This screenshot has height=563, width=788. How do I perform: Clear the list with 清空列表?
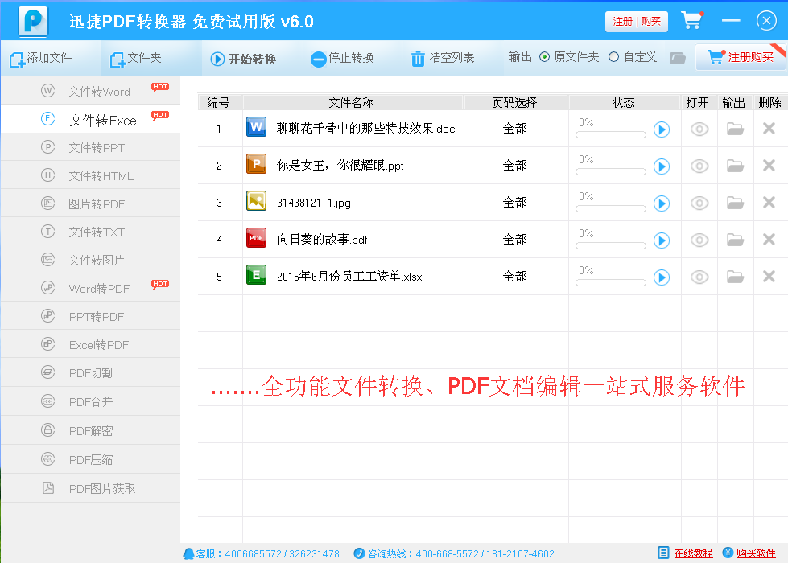(x=443, y=58)
